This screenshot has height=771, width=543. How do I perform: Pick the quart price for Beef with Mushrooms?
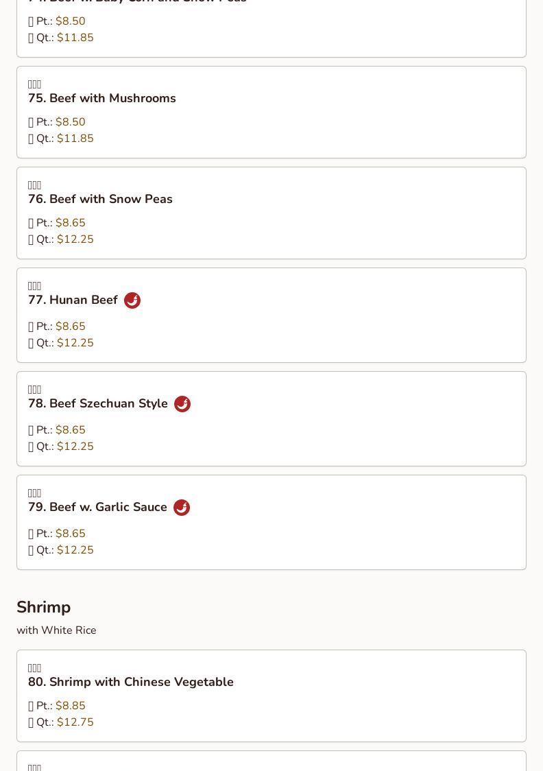click(x=75, y=139)
